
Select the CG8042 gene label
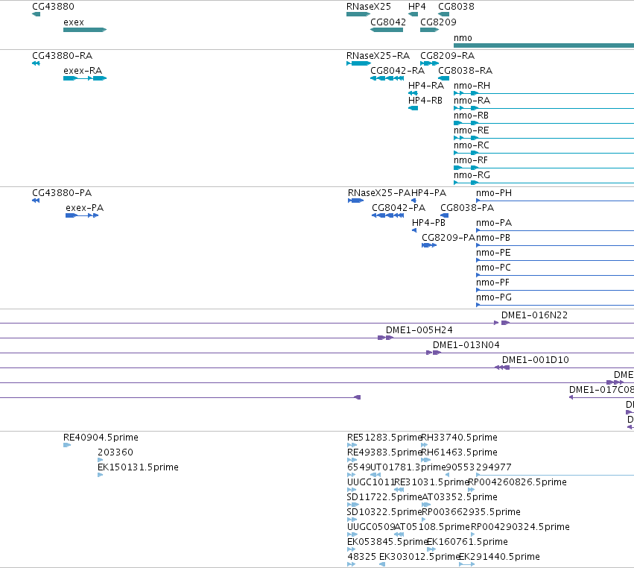point(387,22)
